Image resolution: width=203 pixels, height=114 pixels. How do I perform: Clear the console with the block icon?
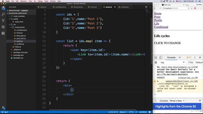tap(156, 62)
